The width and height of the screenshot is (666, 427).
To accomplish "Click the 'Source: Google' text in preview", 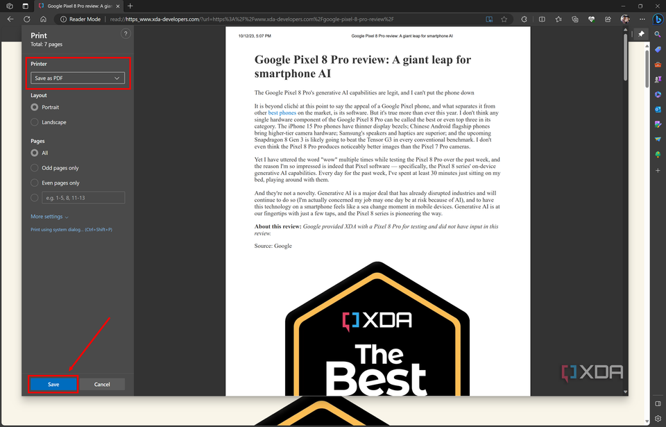I will (x=273, y=246).
